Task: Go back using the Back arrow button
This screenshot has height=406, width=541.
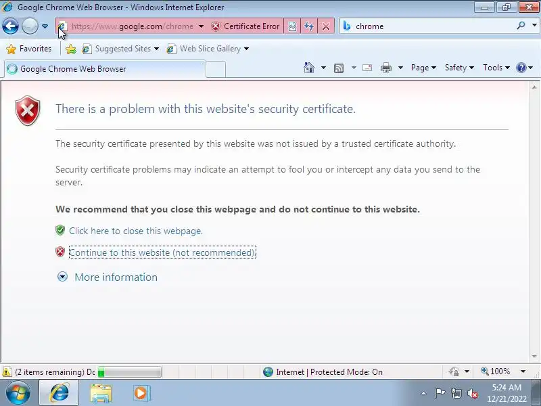Action: (10, 26)
